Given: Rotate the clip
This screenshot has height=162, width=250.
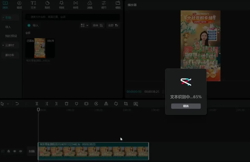Looking at the screenshot, I should (x=116, y=104).
